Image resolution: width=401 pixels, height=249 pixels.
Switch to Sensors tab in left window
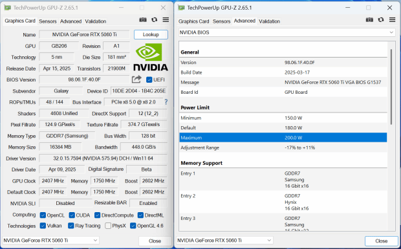coord(48,21)
